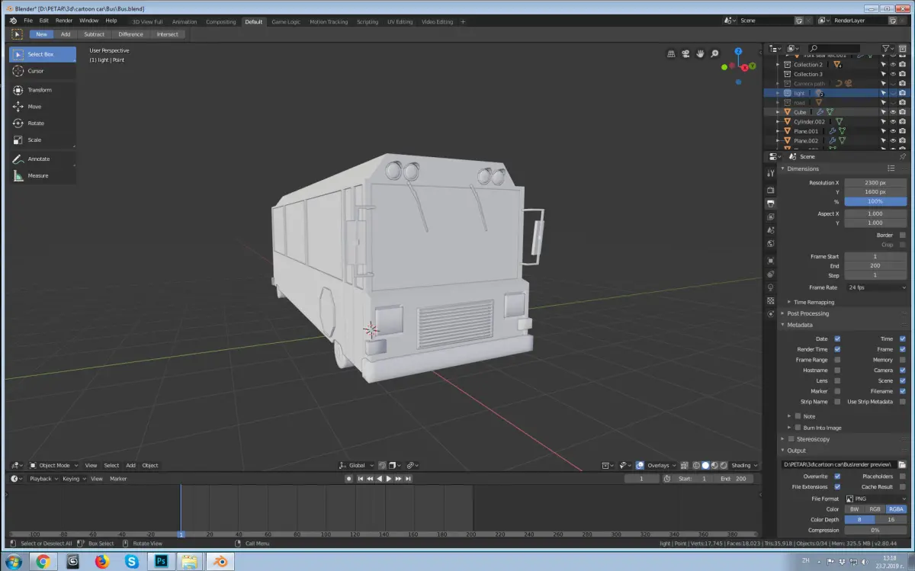Image resolution: width=915 pixels, height=571 pixels.
Task: Enable the Hostname metadata checkbox
Action: pos(837,370)
